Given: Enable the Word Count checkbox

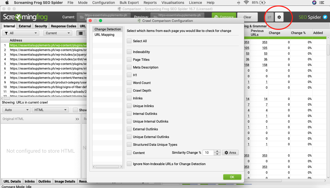Looking at the screenshot, I should pos(129,83).
